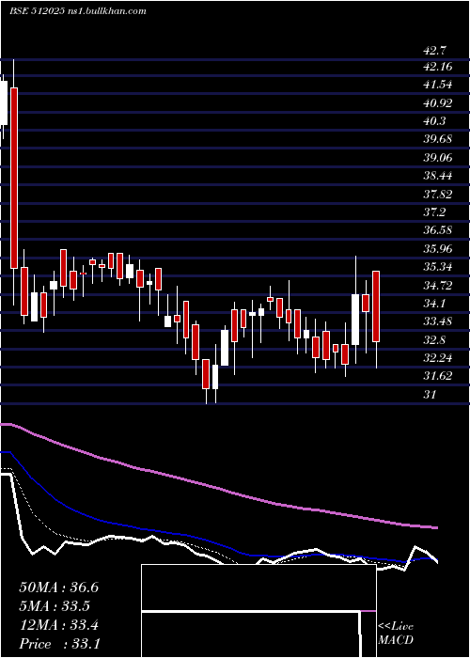The width and height of the screenshot is (470, 658).
Task: Click the 5MA : 33.5 readout
Action: click(55, 606)
